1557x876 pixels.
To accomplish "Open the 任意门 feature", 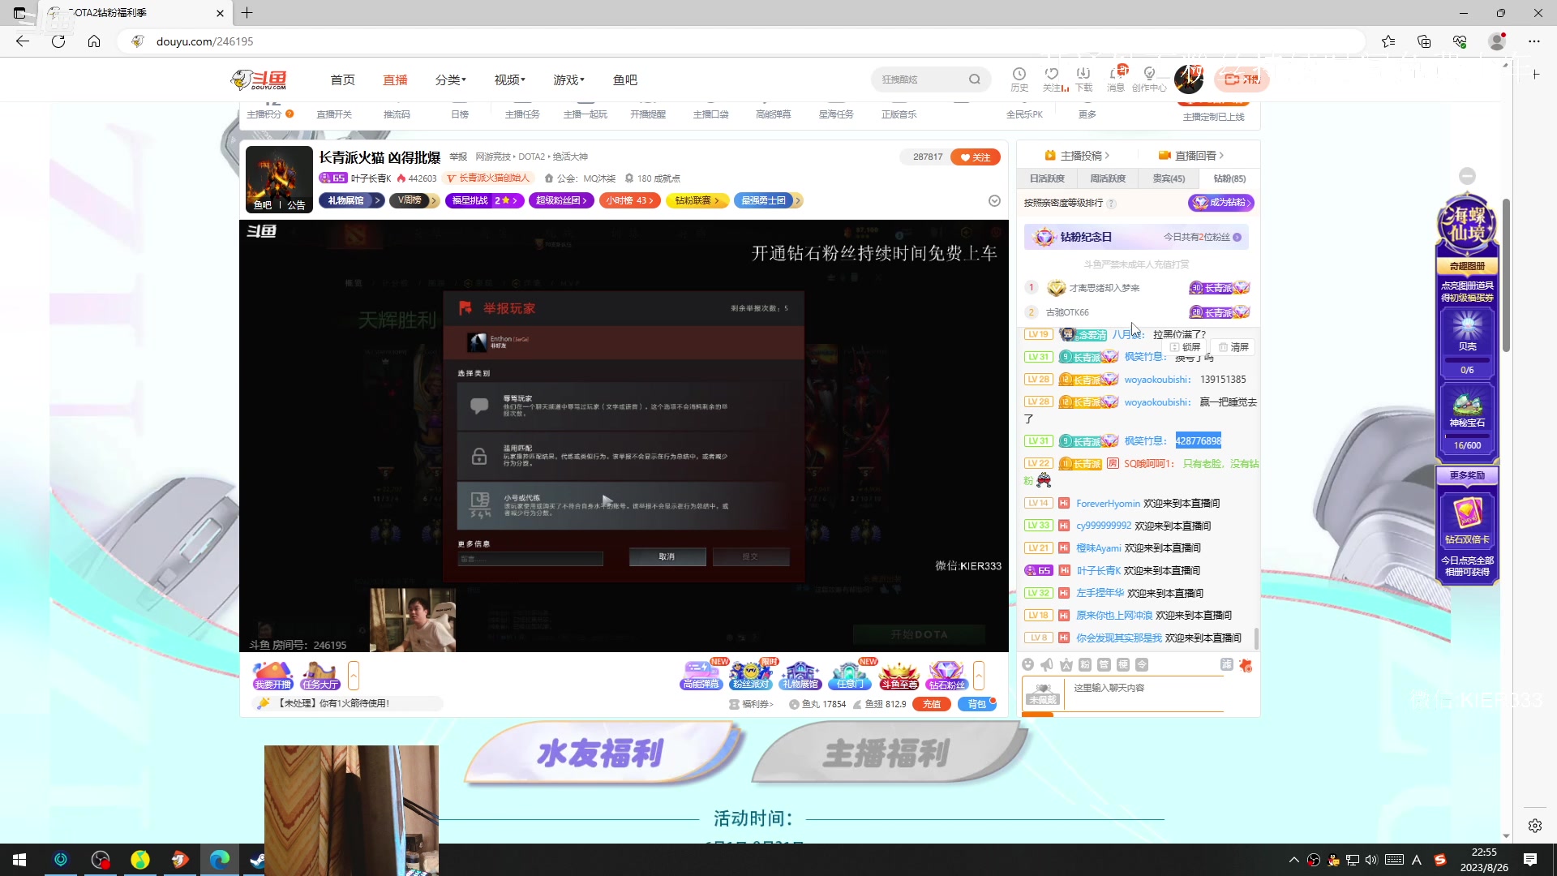I will click(x=849, y=683).
